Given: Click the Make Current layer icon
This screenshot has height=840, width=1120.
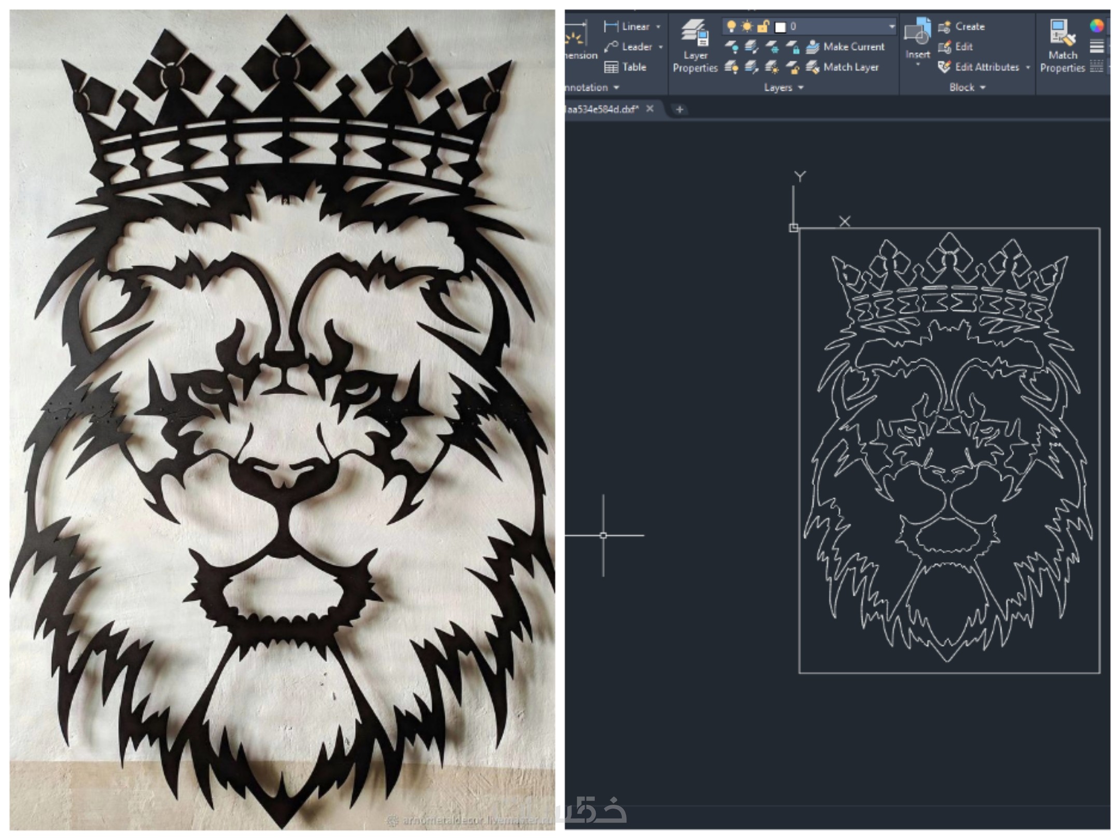Looking at the screenshot, I should [813, 47].
